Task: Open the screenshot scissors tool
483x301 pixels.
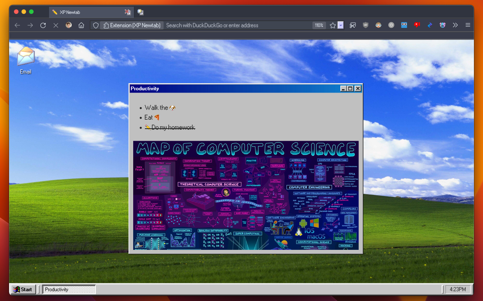Action: tap(353, 25)
